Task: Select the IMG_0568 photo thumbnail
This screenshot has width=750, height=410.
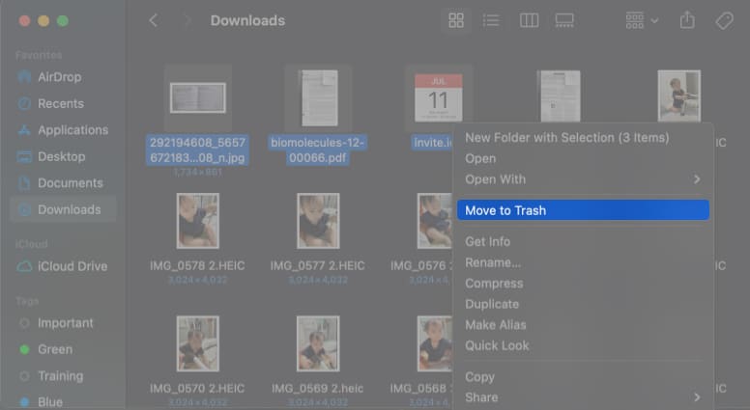Action: 434,343
